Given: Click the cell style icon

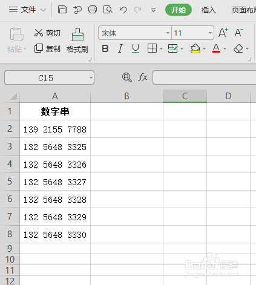Looking at the screenshot, I should point(173,48).
